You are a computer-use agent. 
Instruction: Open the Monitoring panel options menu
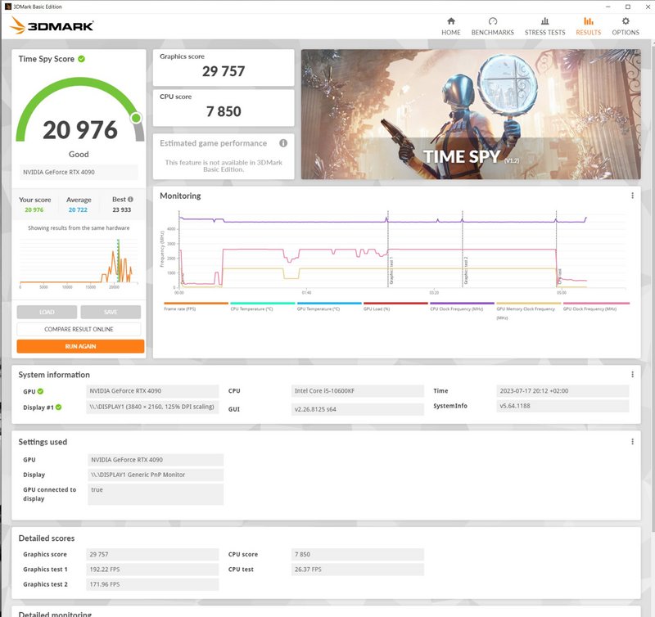(632, 196)
